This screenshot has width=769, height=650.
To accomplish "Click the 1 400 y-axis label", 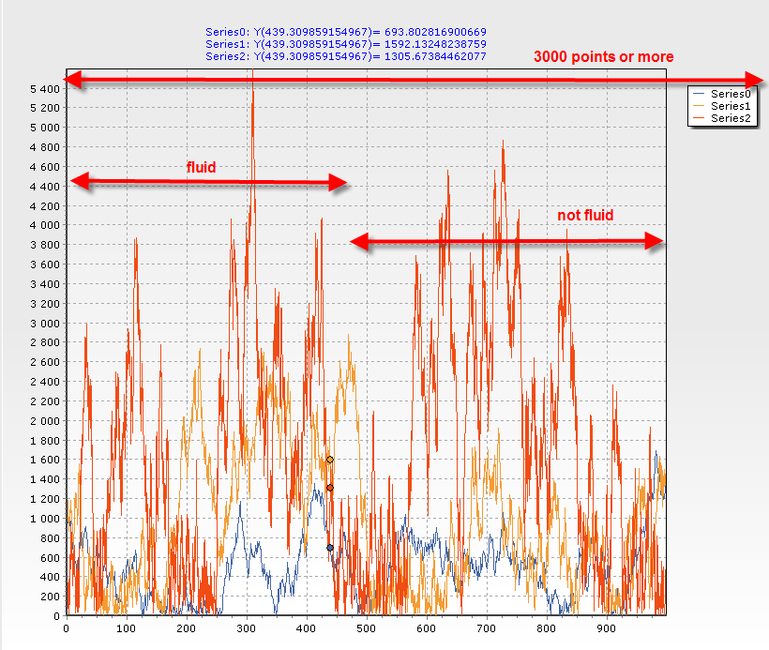I will click(45, 479).
